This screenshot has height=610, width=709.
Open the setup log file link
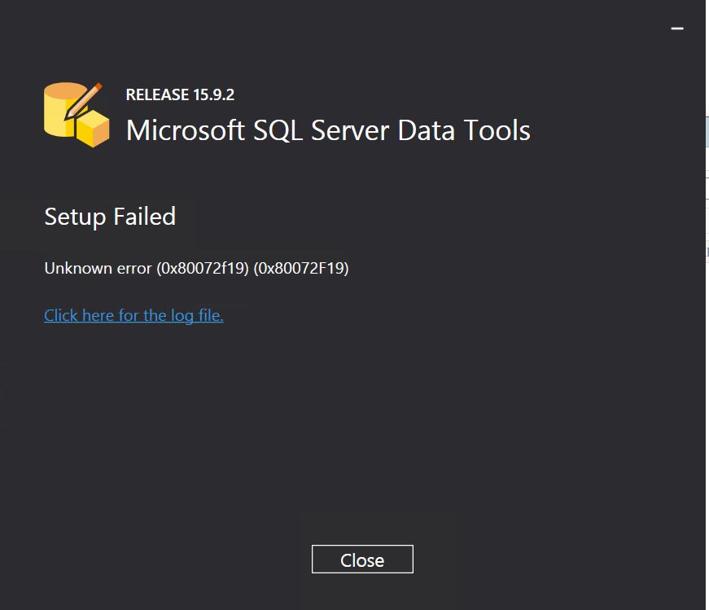point(133,315)
